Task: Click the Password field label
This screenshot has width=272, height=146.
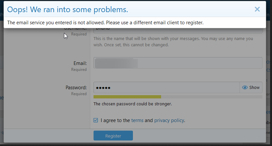Action: pyautogui.click(x=76, y=87)
